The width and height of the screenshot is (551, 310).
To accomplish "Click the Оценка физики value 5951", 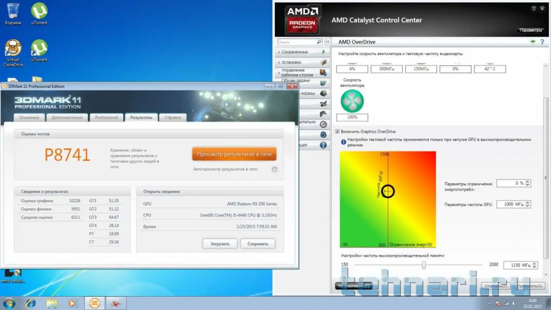I will point(75,209).
